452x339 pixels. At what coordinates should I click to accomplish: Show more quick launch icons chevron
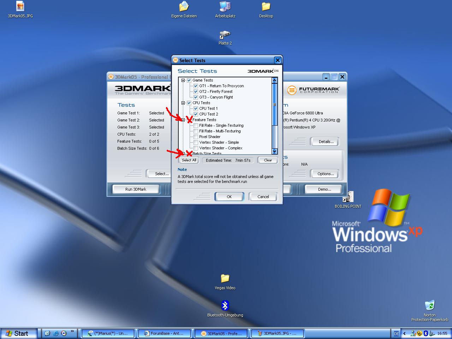[x=72, y=331]
